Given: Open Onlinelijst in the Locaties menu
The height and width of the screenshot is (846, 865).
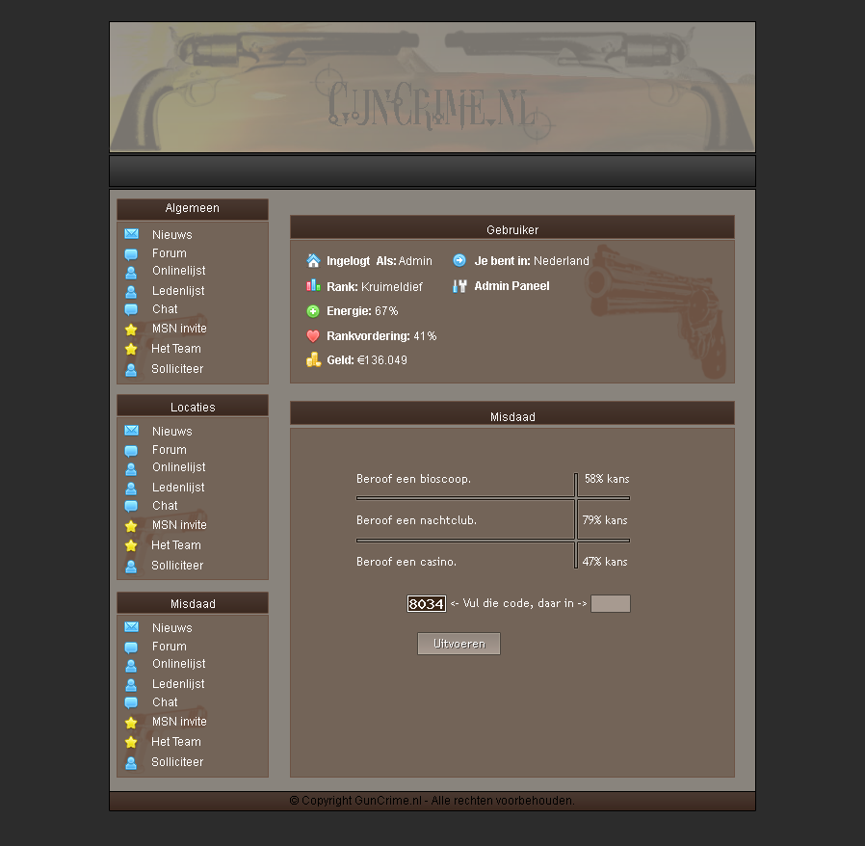Looking at the screenshot, I should click(x=179, y=467).
